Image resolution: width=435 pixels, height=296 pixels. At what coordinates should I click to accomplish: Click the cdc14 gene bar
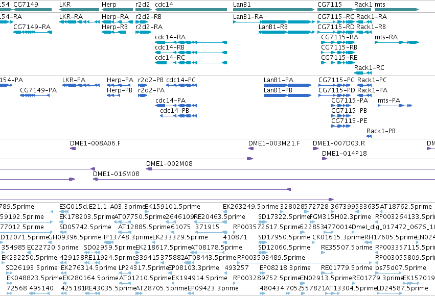point(191,10)
